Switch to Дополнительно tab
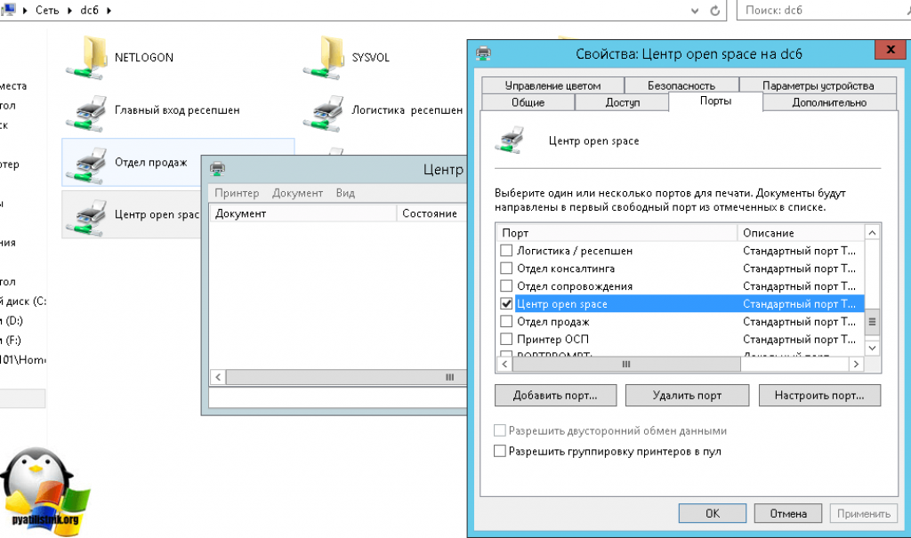 [x=829, y=102]
